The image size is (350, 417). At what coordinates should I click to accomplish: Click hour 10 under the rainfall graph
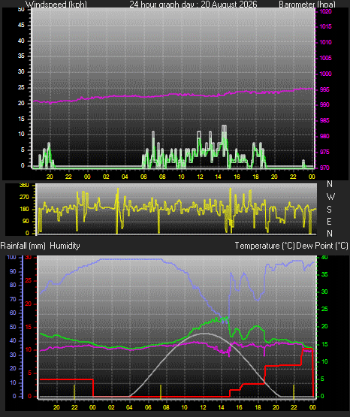coord(184,407)
